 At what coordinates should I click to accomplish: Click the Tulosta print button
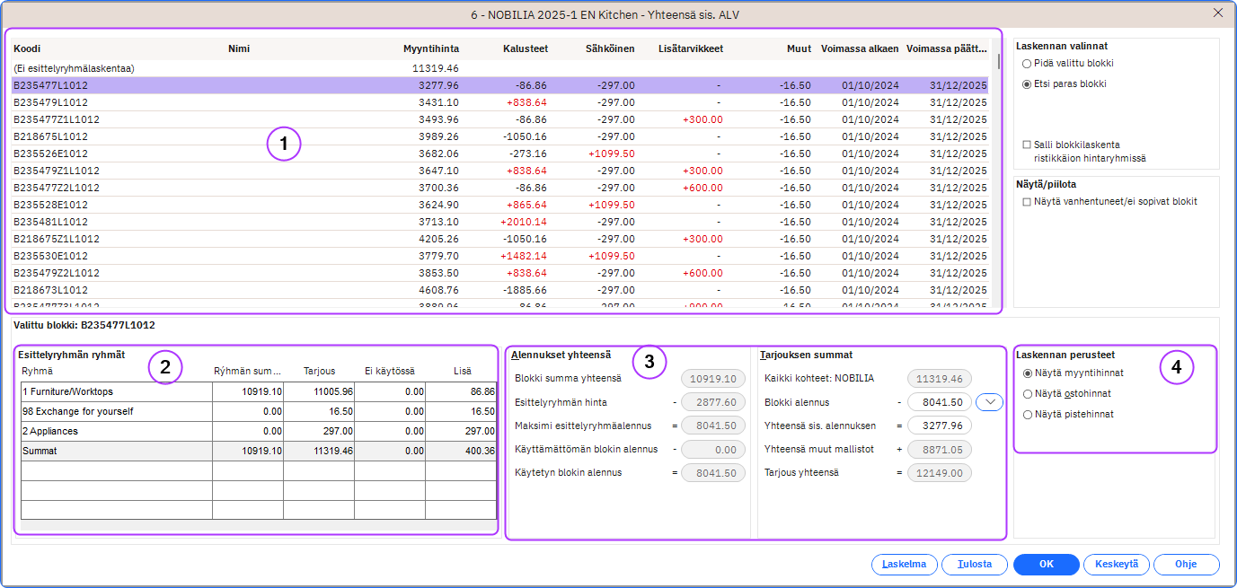click(x=975, y=564)
